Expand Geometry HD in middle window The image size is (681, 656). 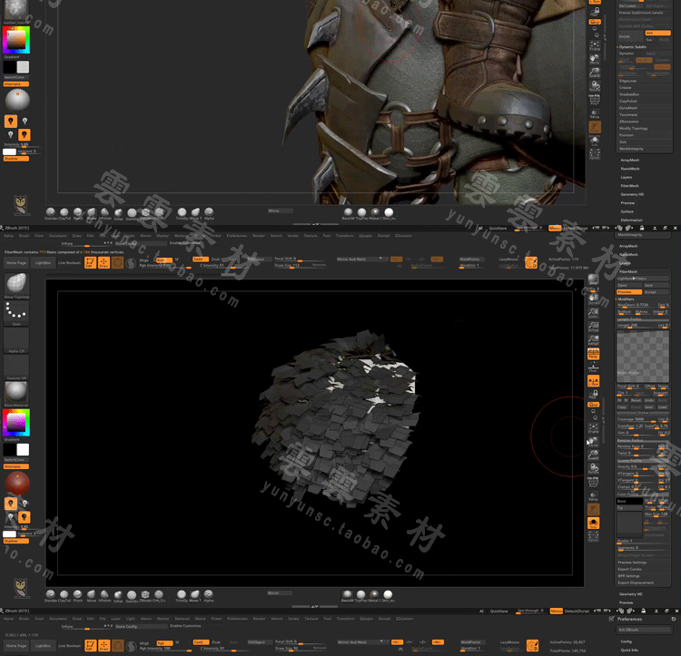(x=631, y=594)
